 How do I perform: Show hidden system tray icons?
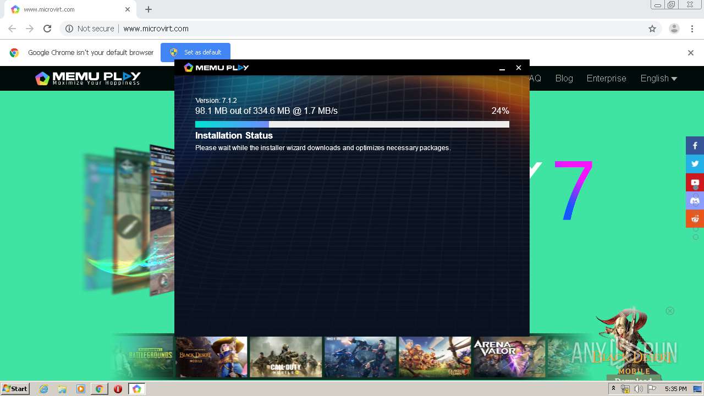pos(613,389)
